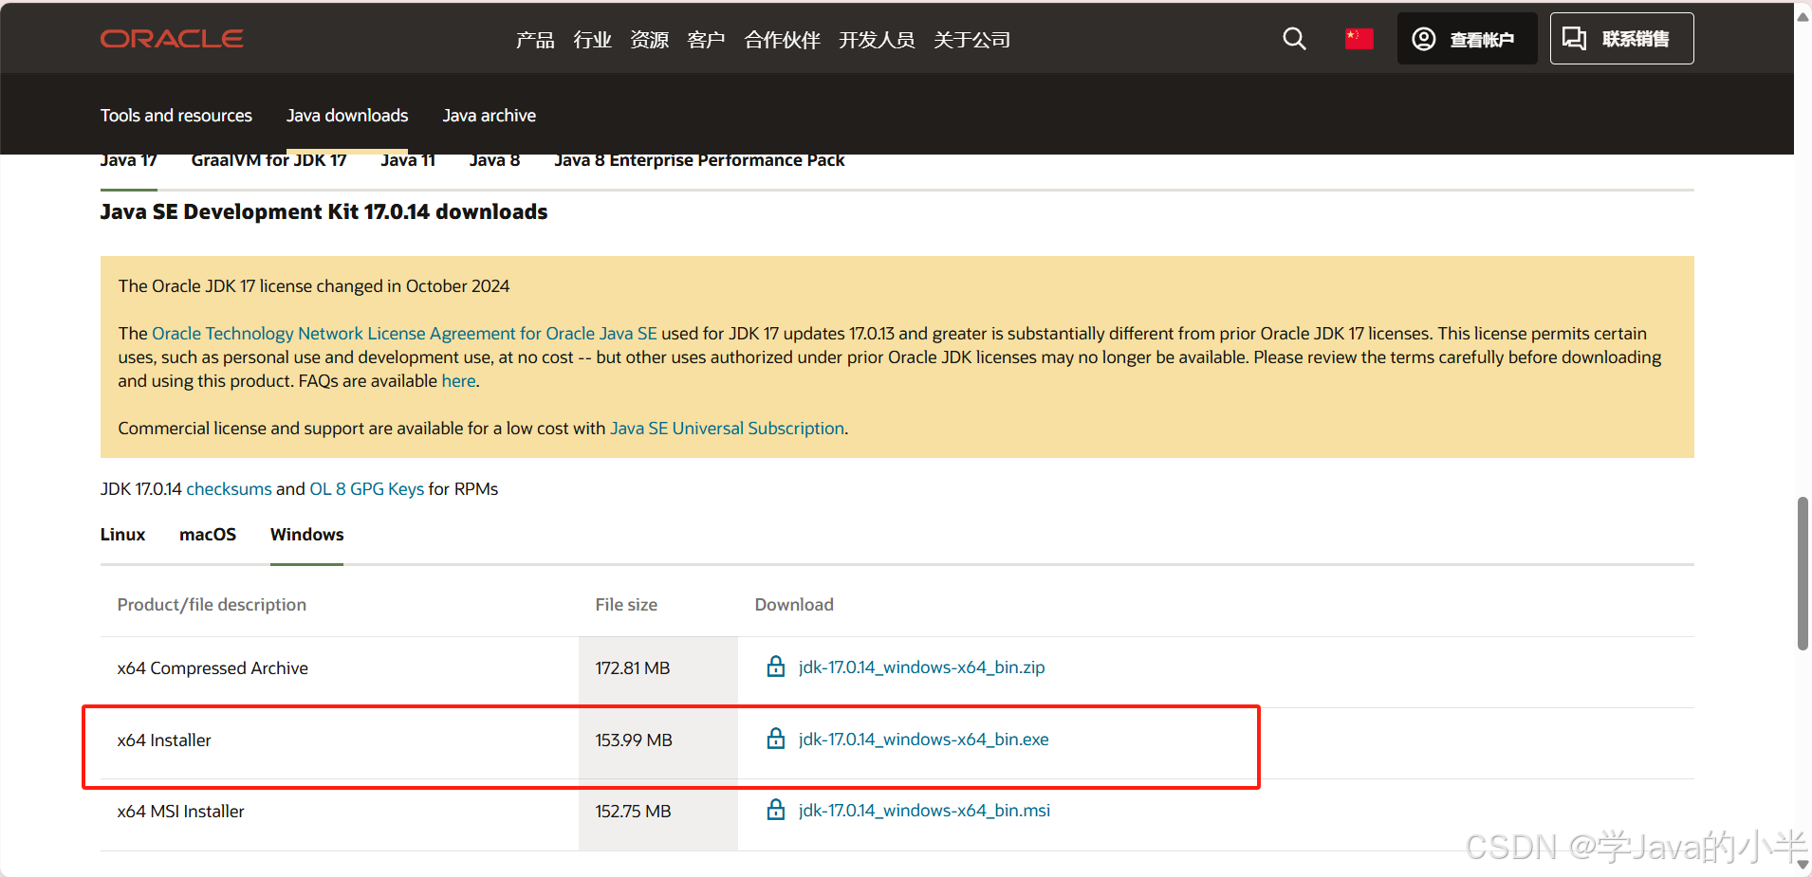Open the Java archive tab

click(489, 116)
